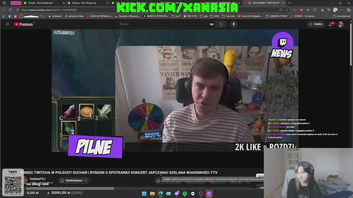Open Windows Start menu
This screenshot has height=198, width=353.
tap(144, 194)
